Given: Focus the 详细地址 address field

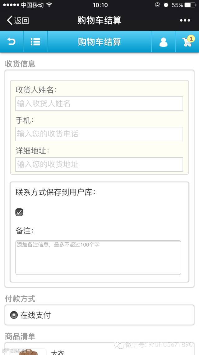Looking at the screenshot, I should 99,164.
